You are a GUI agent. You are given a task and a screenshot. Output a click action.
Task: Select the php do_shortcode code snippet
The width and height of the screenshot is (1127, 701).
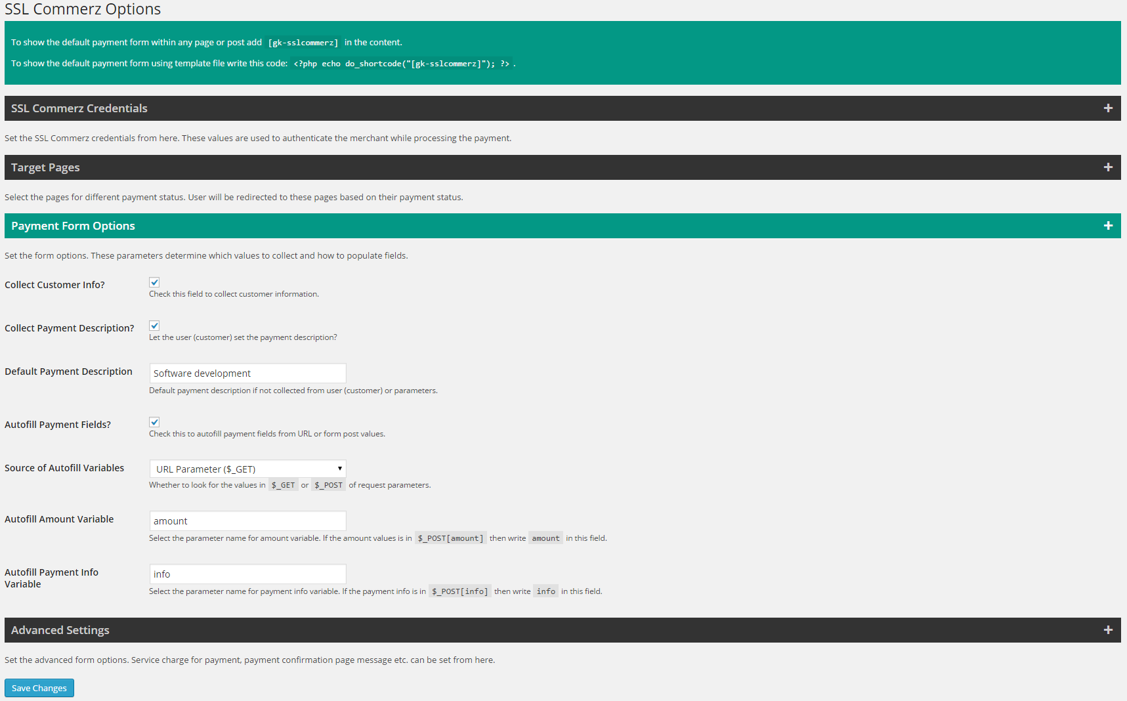tap(402, 64)
